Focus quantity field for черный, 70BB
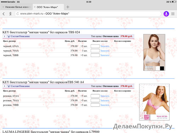The image size is (177, 133). point(95,55)
